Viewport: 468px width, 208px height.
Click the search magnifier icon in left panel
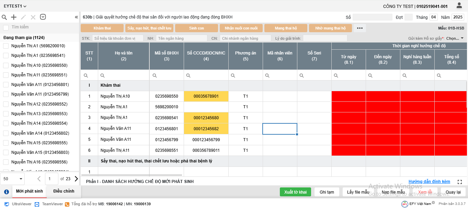click(x=4, y=17)
